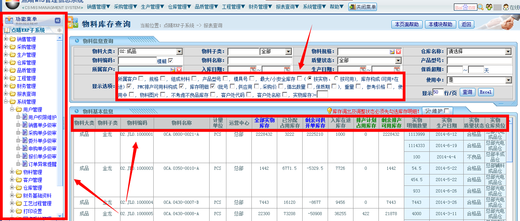Open the 物料大类 dropdown list

tap(179, 52)
